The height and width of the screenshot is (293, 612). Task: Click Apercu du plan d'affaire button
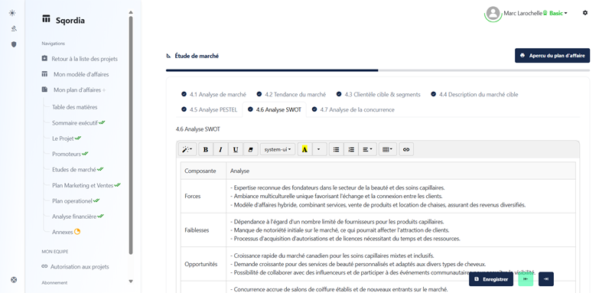click(552, 56)
